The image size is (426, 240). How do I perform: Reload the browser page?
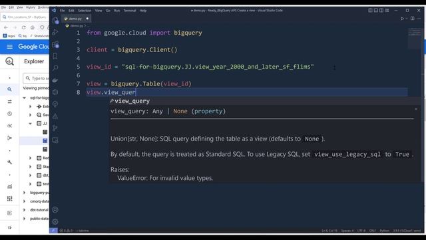24,27
